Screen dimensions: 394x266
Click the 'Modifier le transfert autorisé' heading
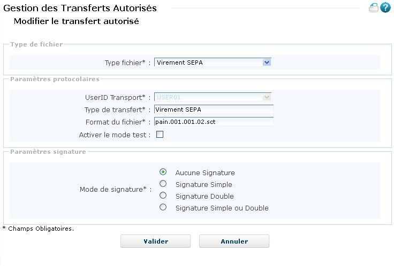coord(76,21)
